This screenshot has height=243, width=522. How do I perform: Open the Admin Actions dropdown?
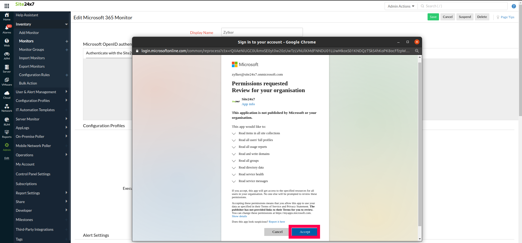pos(401,6)
